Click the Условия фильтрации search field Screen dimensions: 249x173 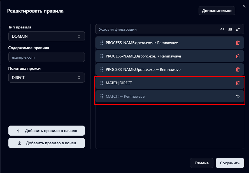(154, 29)
